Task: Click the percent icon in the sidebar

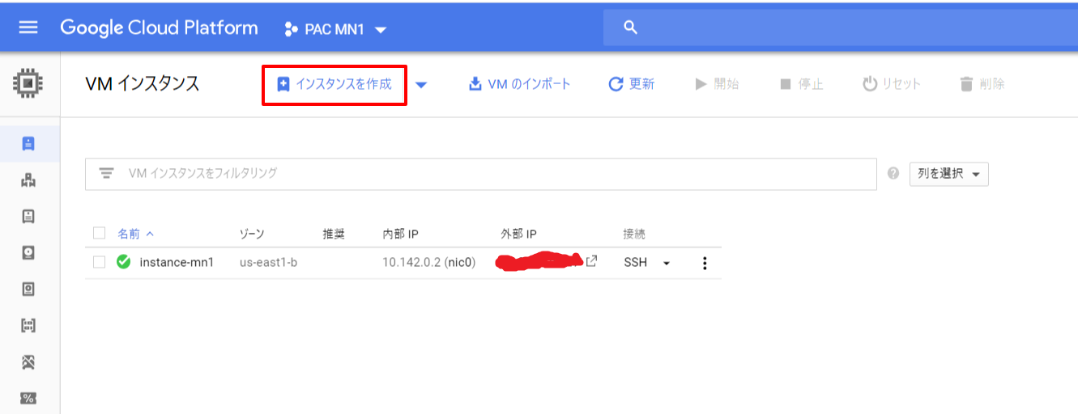Action: 28,398
